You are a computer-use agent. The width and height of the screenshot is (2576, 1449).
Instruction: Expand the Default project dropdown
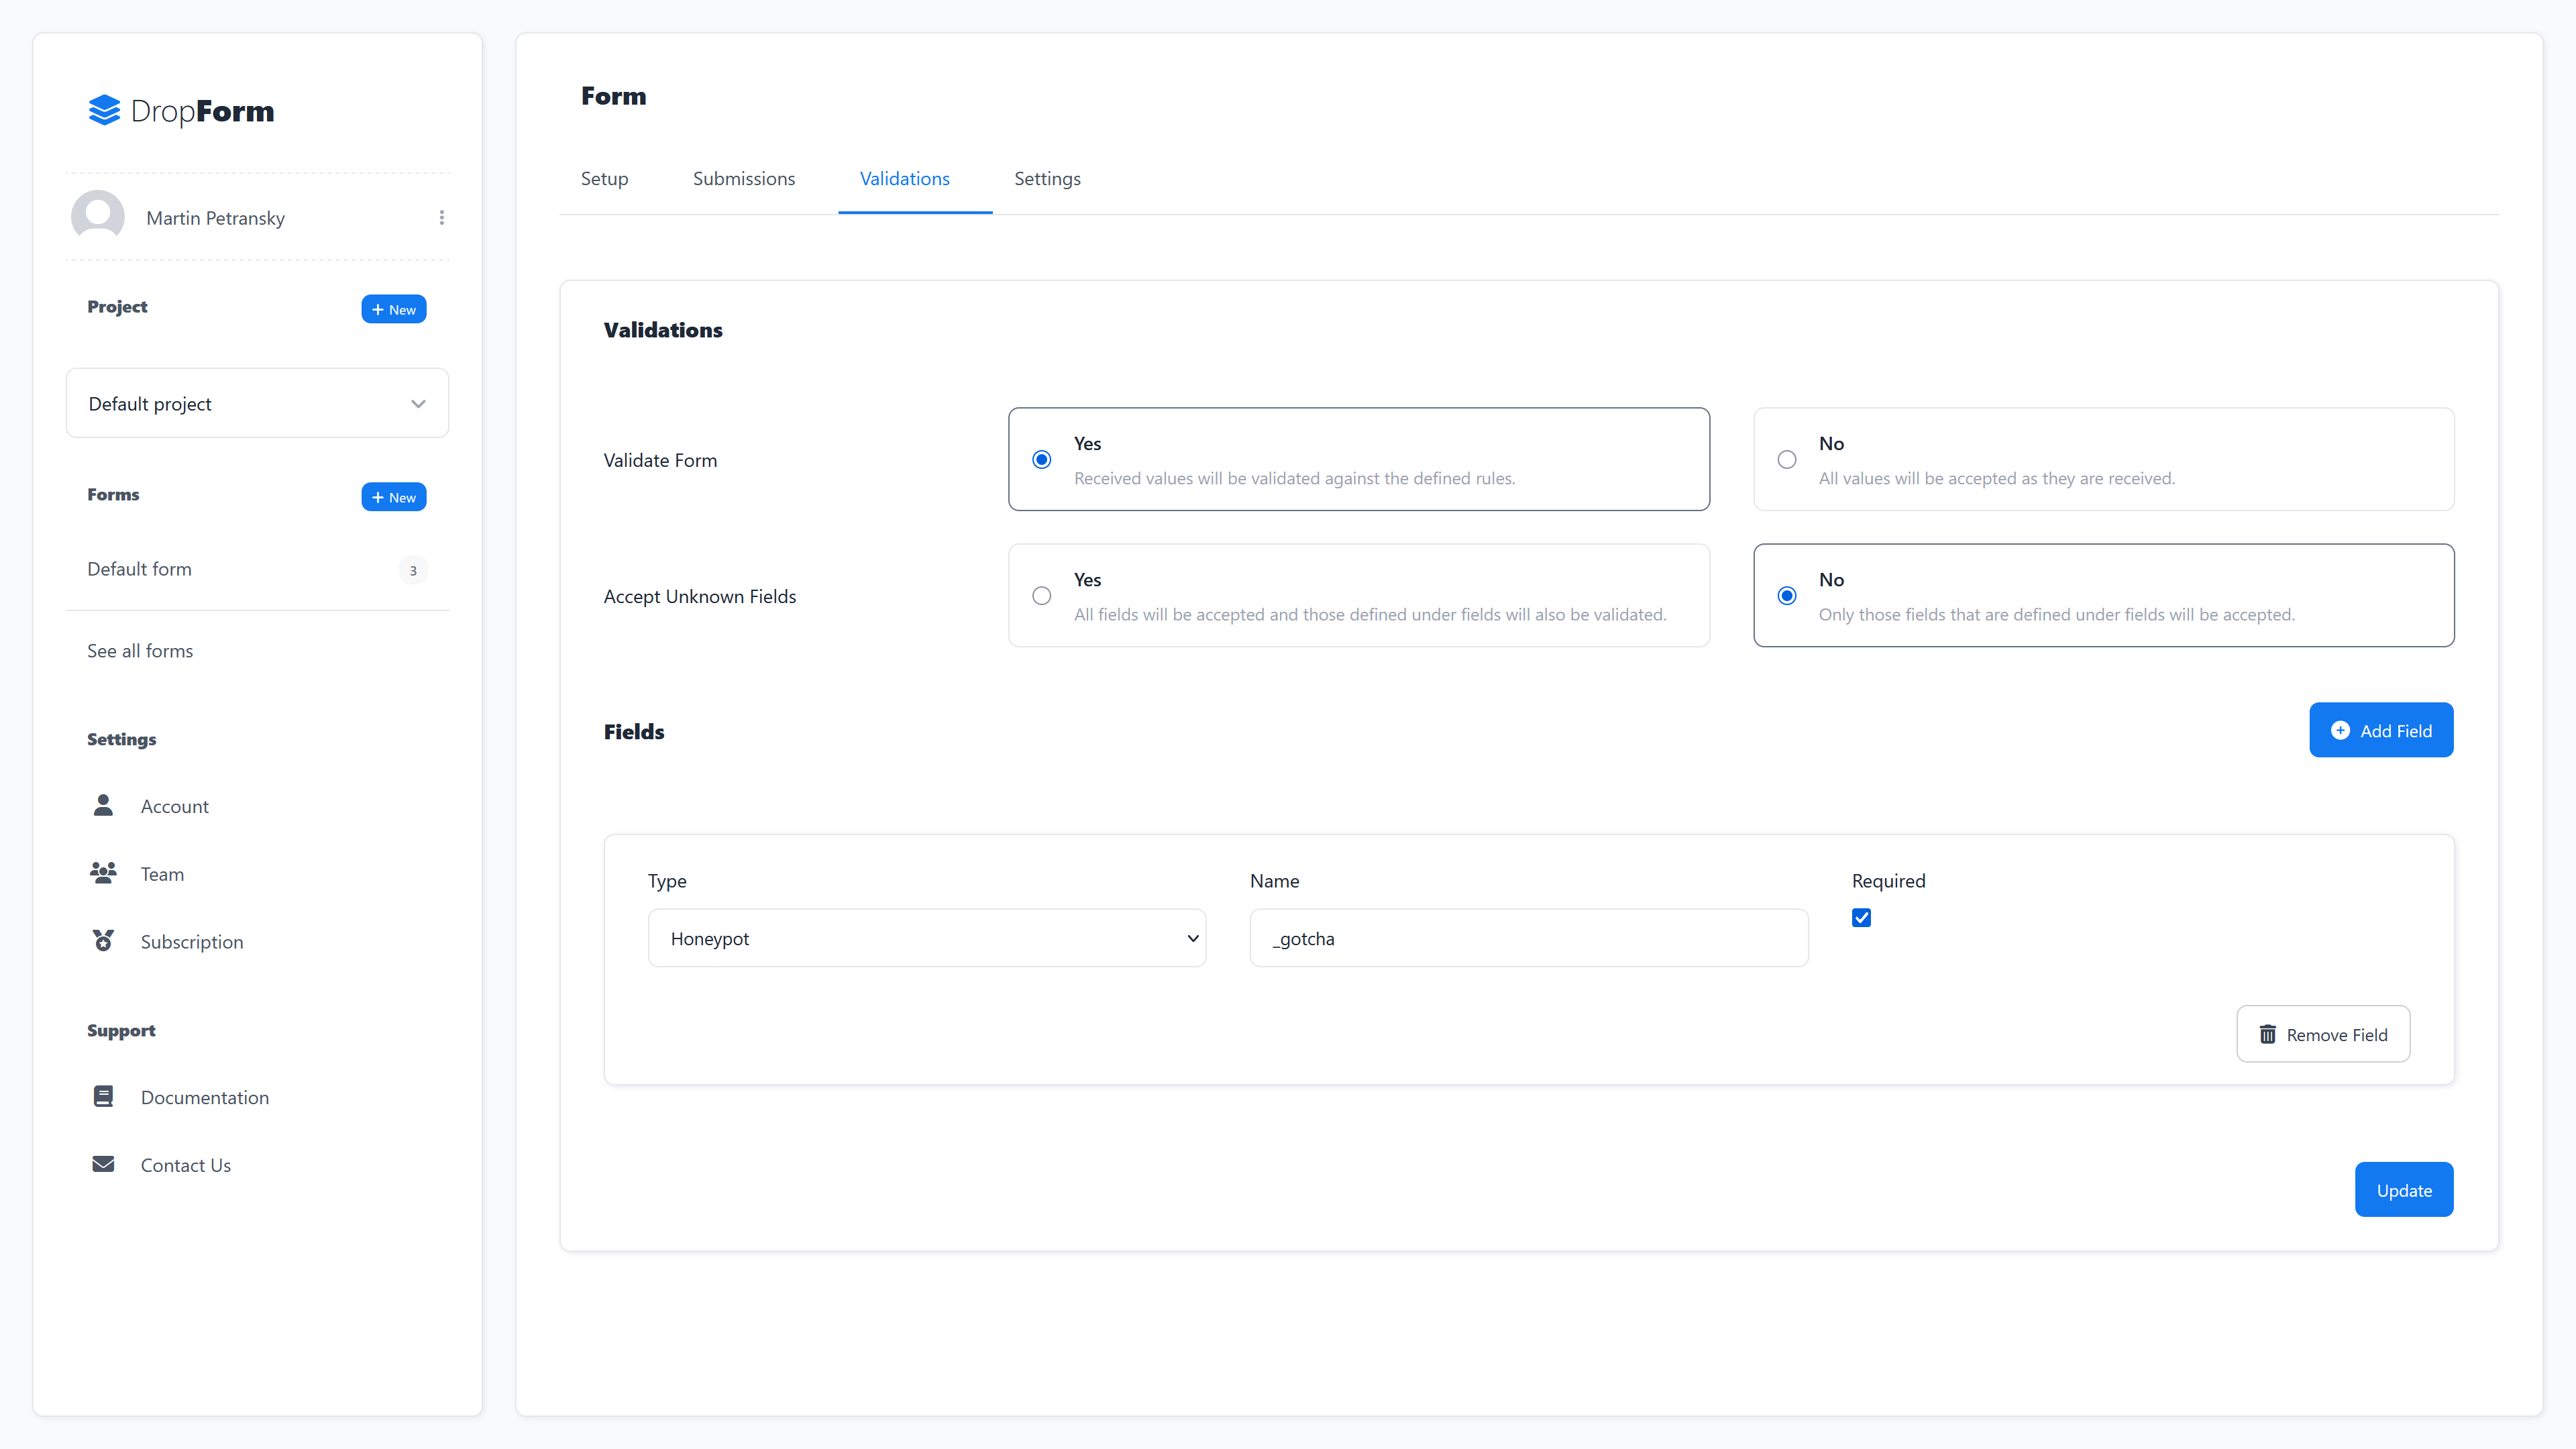coord(257,403)
